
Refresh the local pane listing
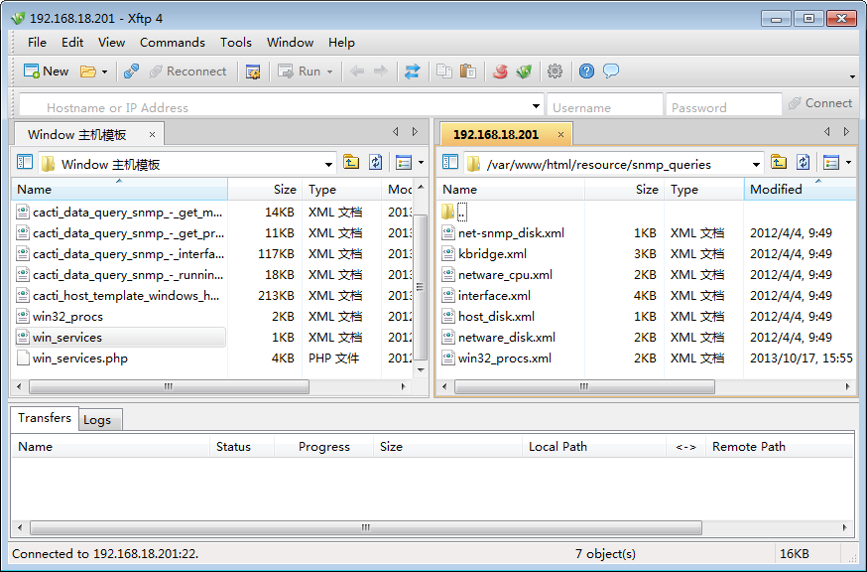[x=375, y=162]
